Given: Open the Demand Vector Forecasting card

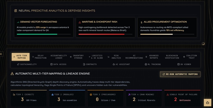Looking at the screenshot, I should (x=44, y=27).
